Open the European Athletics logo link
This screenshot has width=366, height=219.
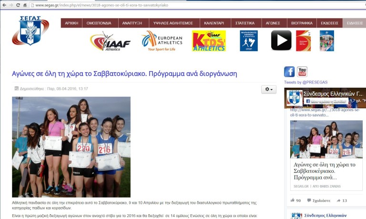(162, 41)
